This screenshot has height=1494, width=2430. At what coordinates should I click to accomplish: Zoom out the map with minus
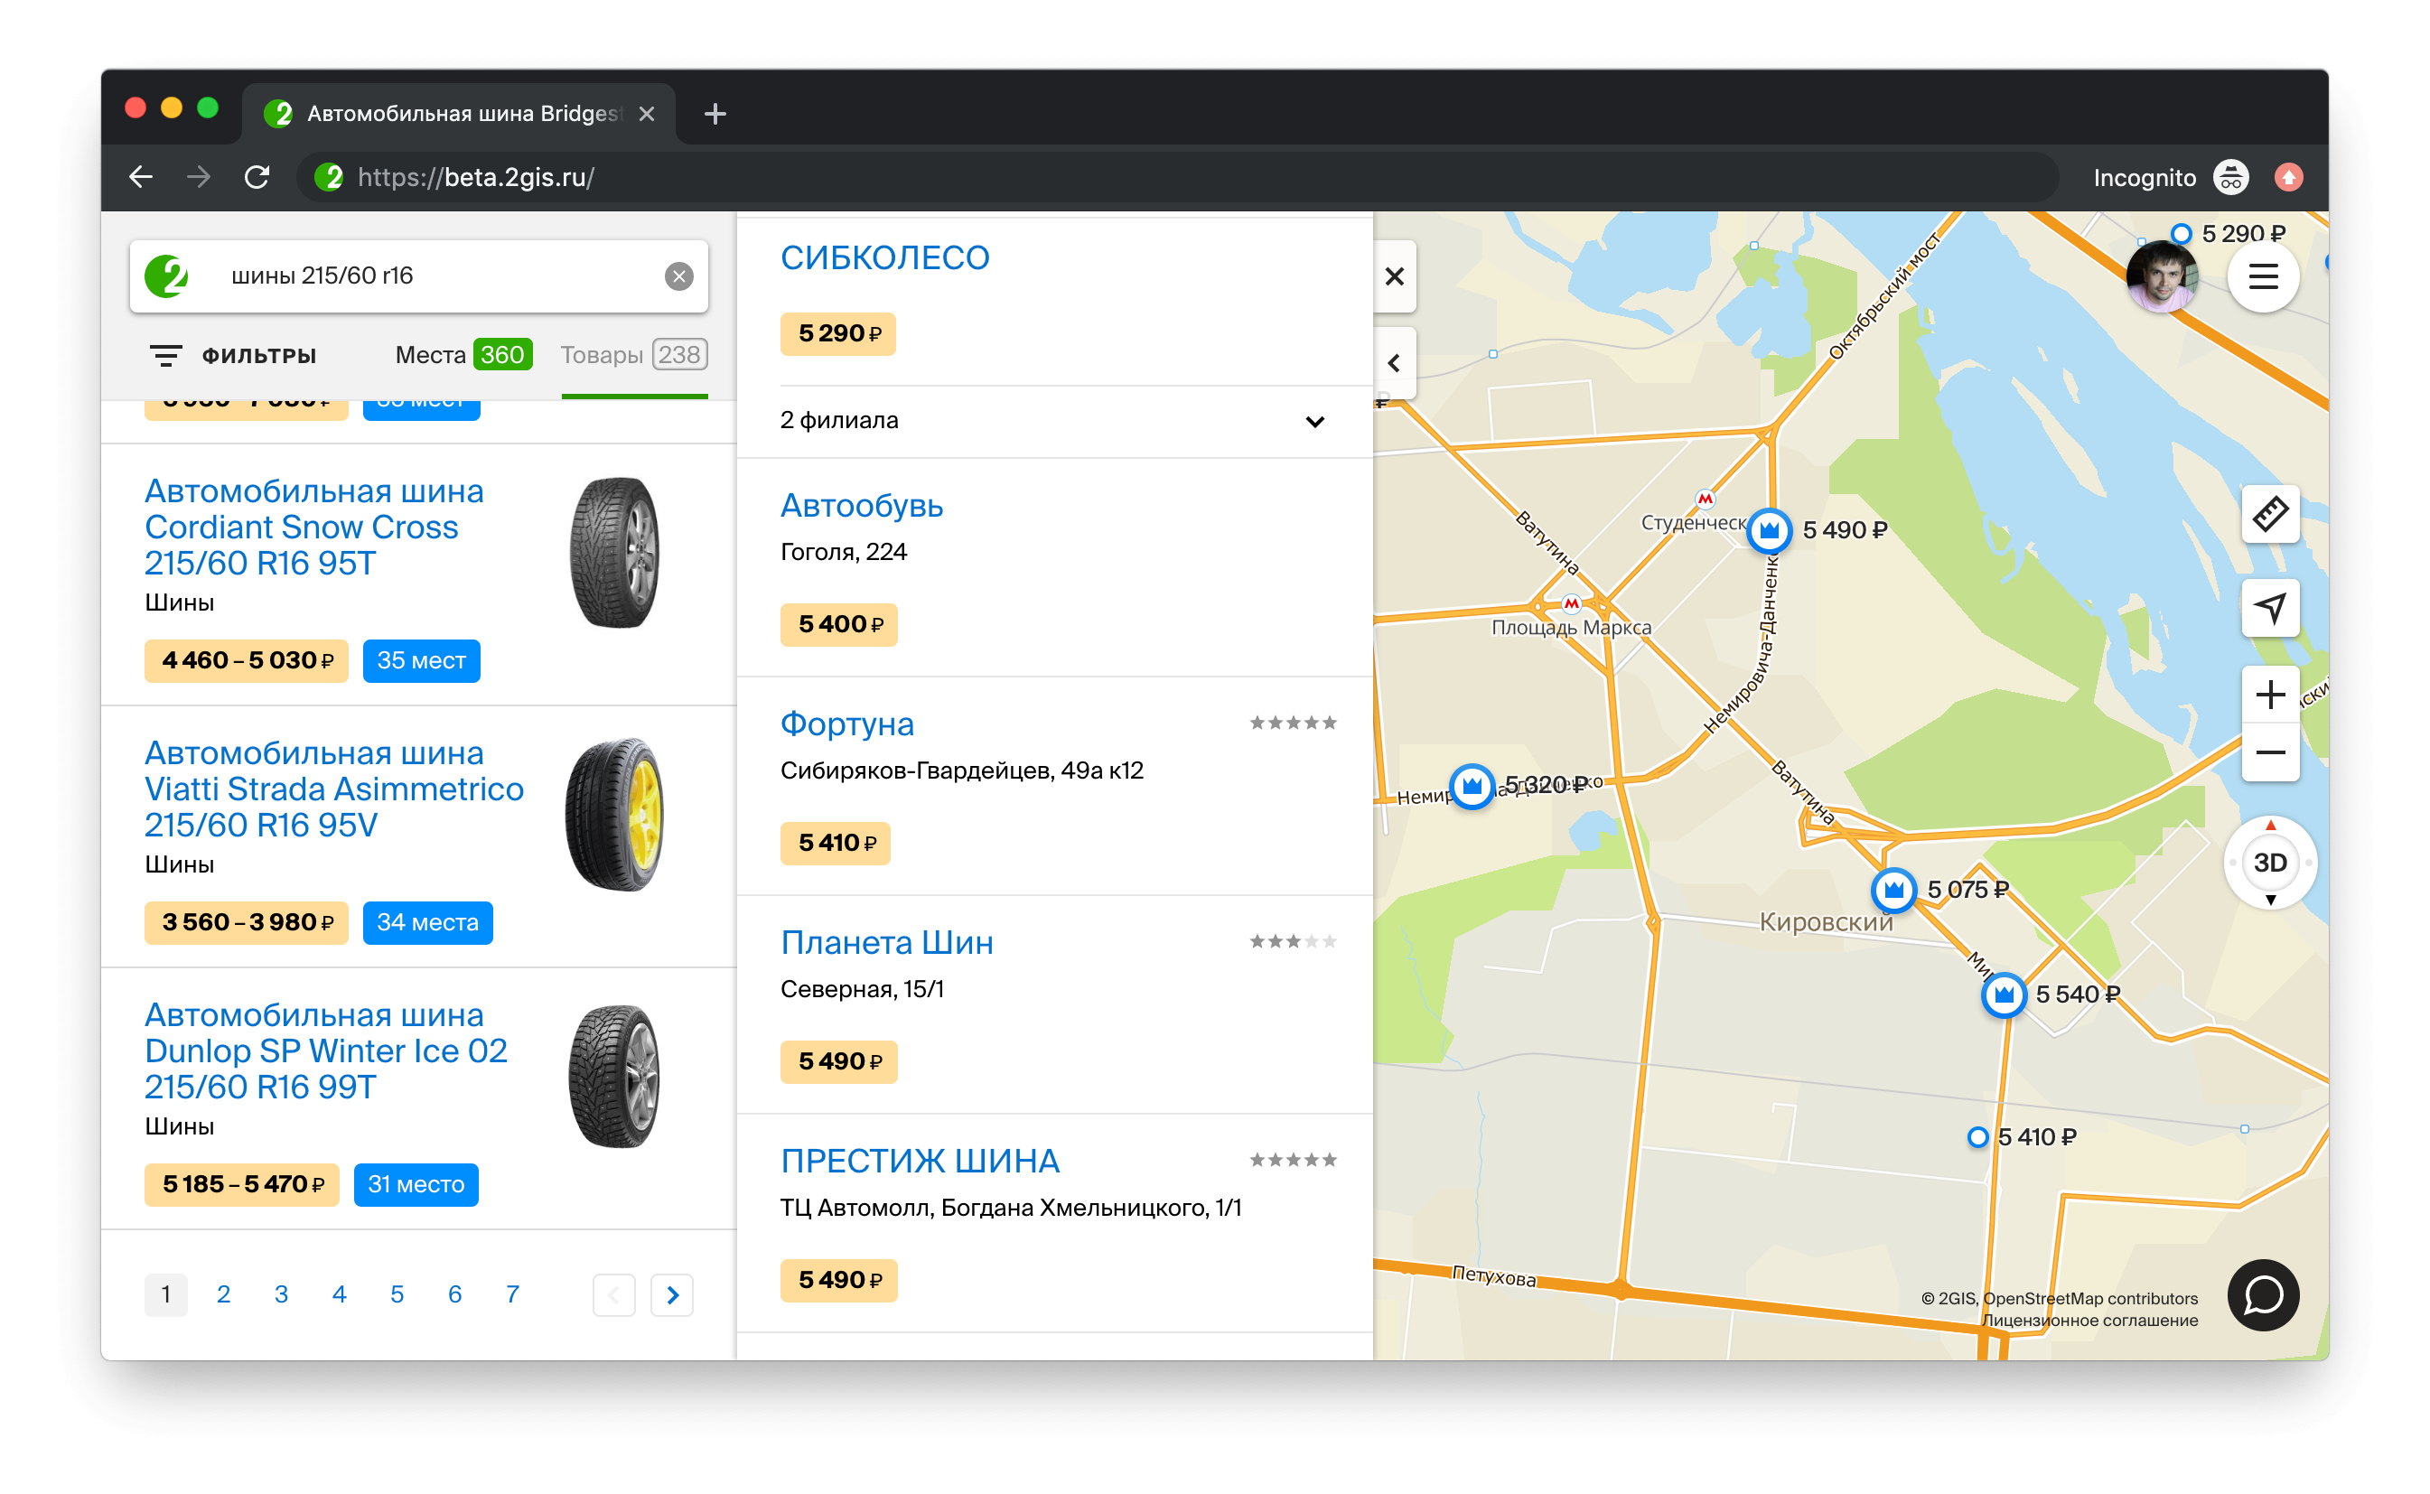(x=2269, y=753)
